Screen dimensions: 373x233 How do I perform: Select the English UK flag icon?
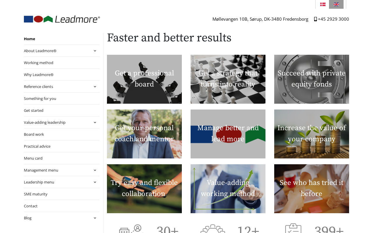click(x=336, y=4)
